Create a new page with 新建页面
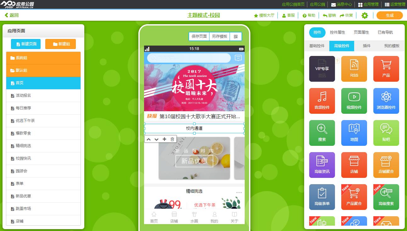This screenshot has width=407, height=231. point(26,44)
